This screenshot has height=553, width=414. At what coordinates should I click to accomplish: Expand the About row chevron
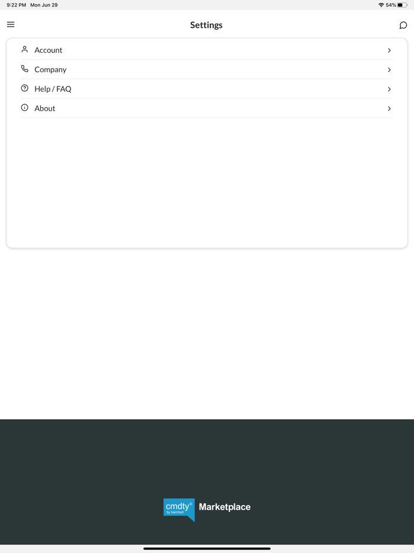point(389,109)
